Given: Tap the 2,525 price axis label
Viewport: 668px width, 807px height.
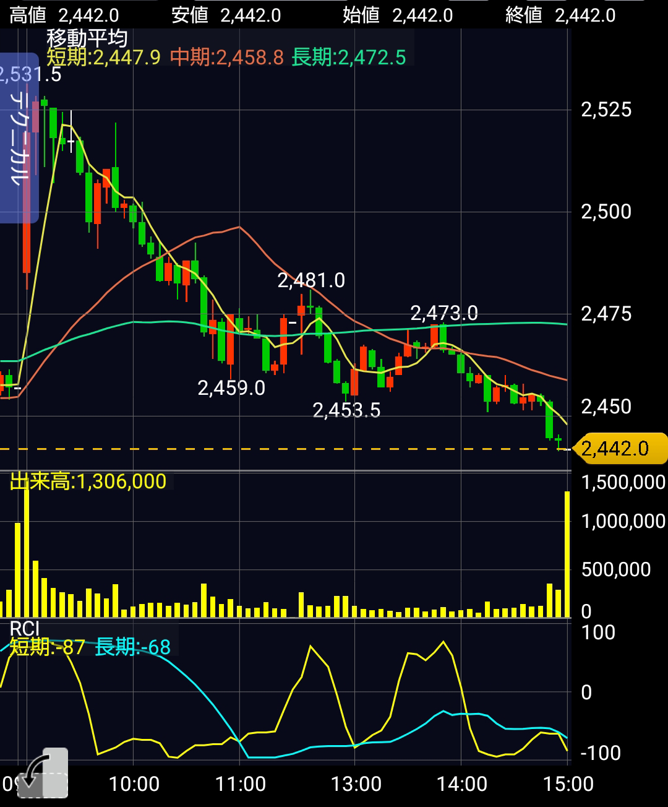Looking at the screenshot, I should pos(606,110).
